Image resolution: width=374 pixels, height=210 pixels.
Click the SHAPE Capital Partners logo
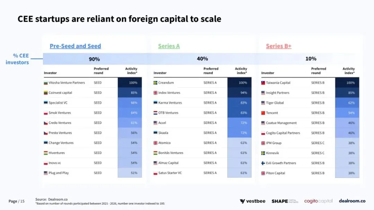tap(285, 201)
